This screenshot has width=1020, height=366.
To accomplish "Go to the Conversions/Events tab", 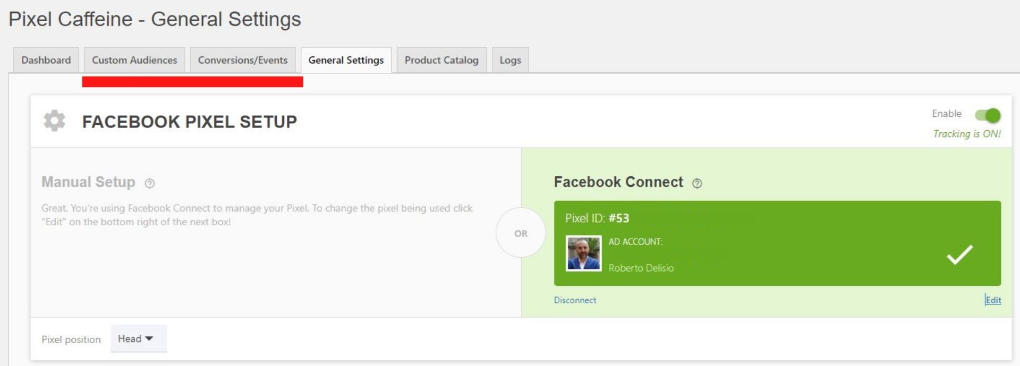I will [243, 60].
